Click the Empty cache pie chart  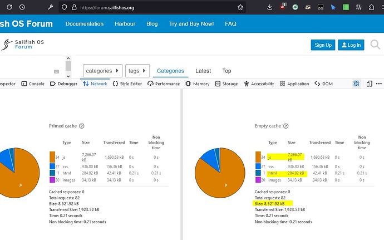(x=220, y=173)
